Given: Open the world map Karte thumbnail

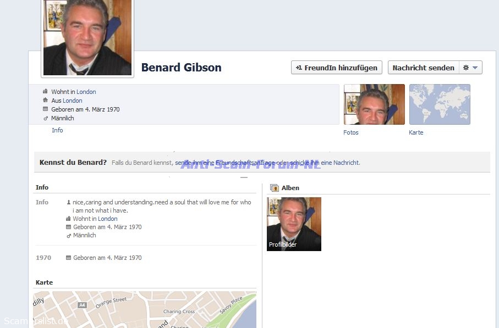Looking at the screenshot, I should [440, 104].
